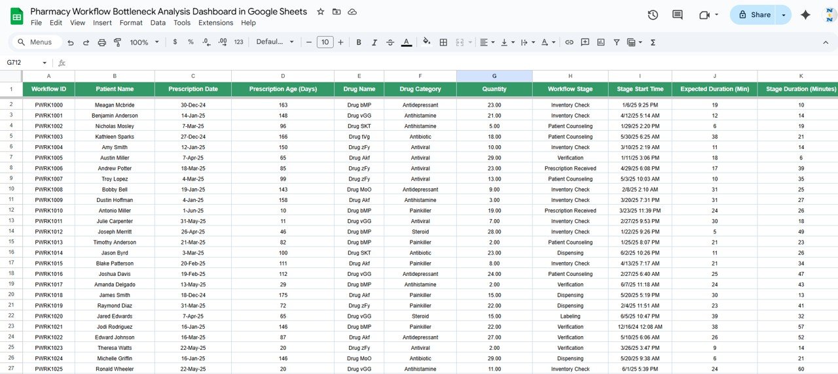
Task: Open horizontal align dropdown
Action: coord(487,42)
